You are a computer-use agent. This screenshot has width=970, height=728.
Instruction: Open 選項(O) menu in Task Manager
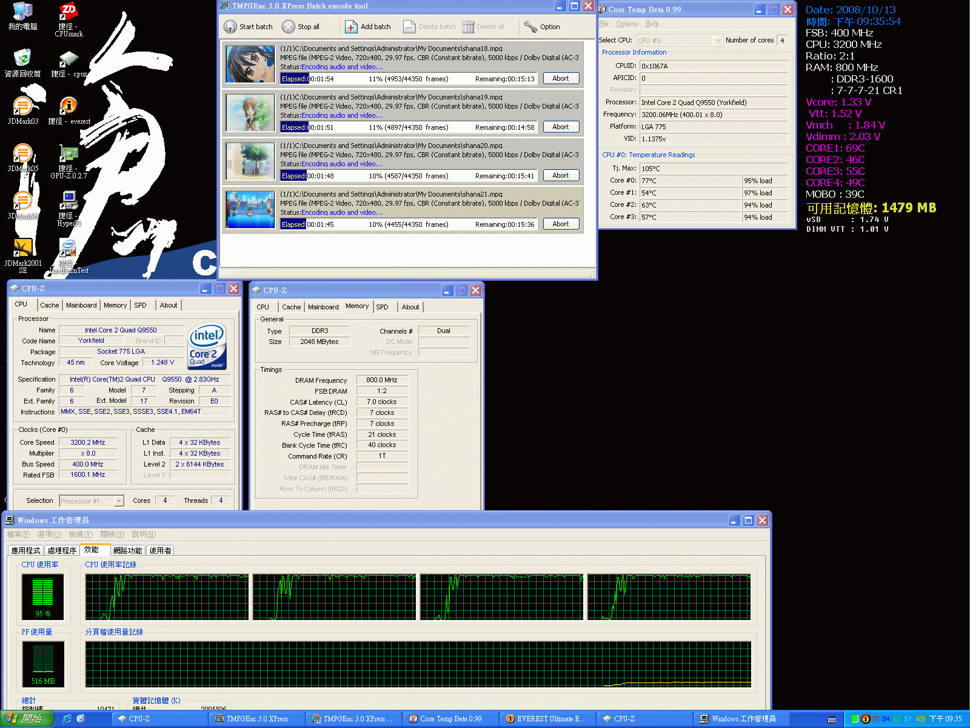[49, 534]
